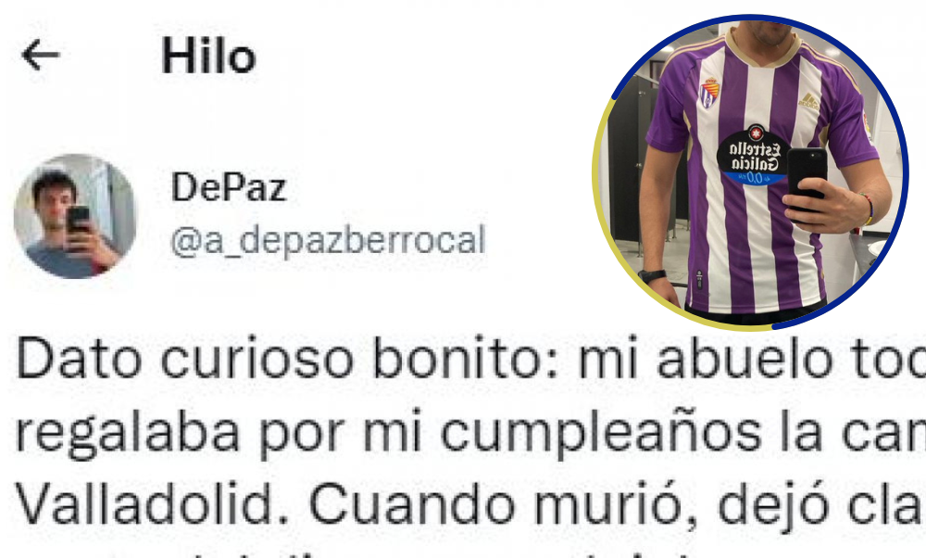Open the circular purple striped jersey photo

coord(750,172)
